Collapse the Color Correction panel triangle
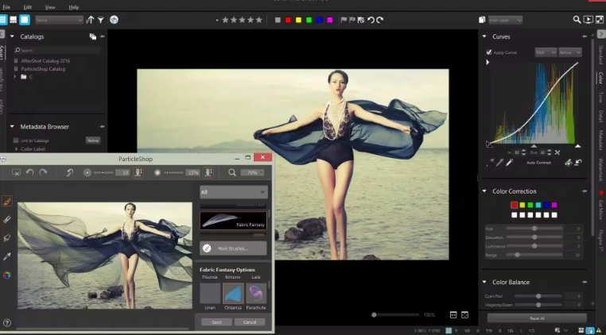The image size is (606, 335). coord(484,191)
